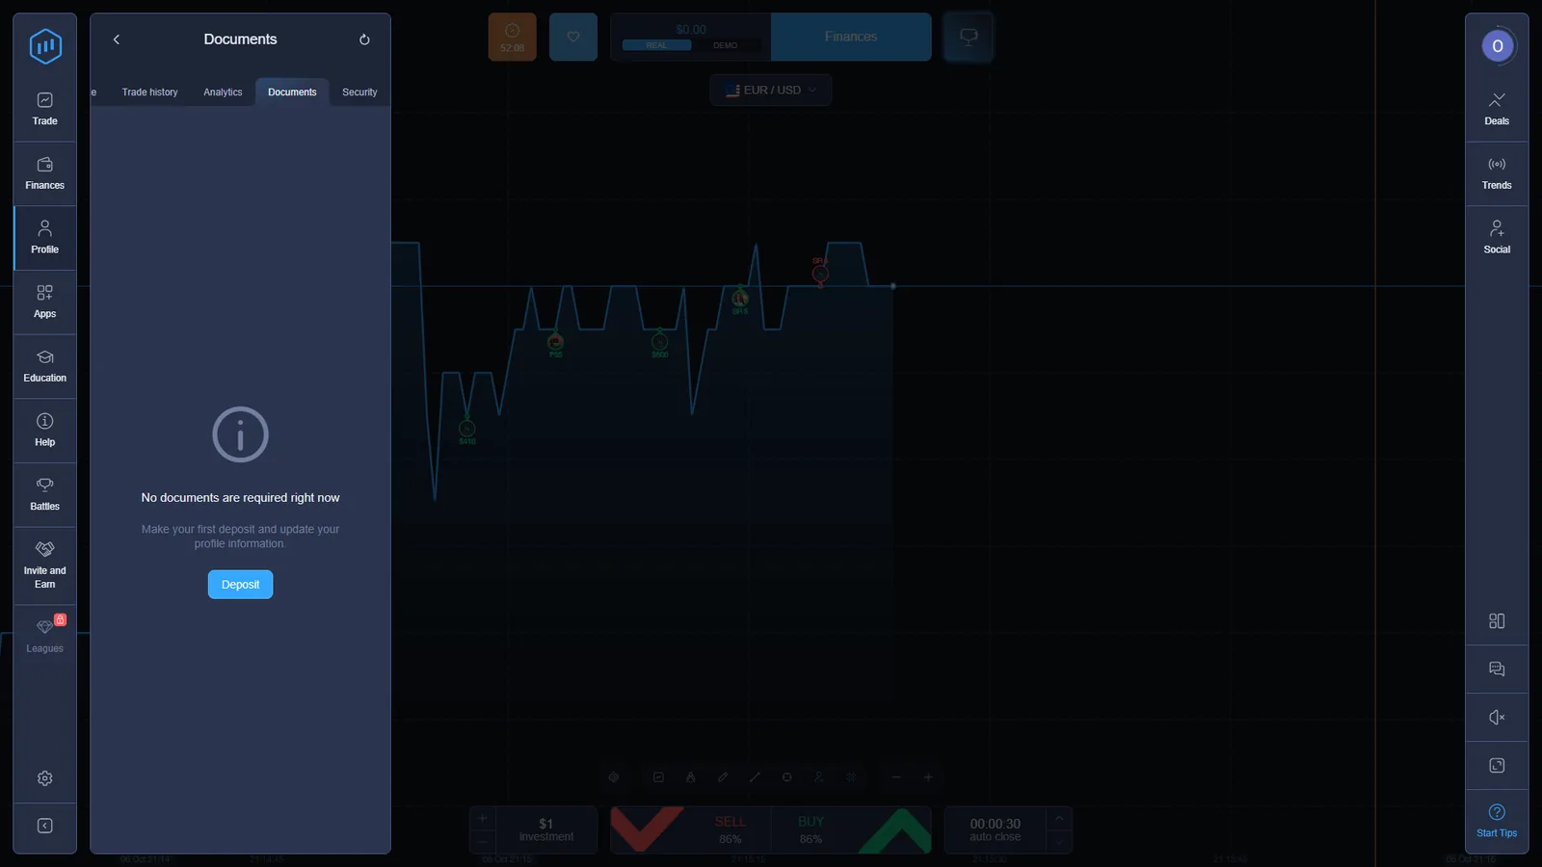Select the Documents tab
Viewport: 1542px width, 867px height.
click(x=292, y=92)
